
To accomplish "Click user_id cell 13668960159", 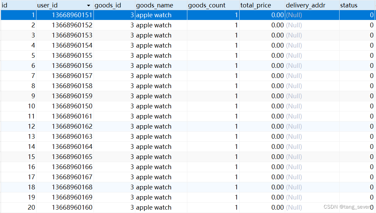I will tap(65, 96).
